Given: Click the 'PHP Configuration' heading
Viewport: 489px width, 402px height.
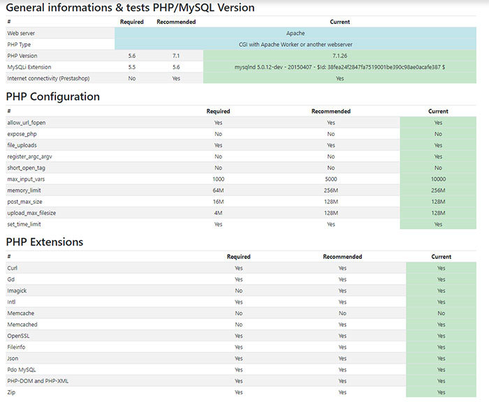Looking at the screenshot, I should (x=52, y=96).
